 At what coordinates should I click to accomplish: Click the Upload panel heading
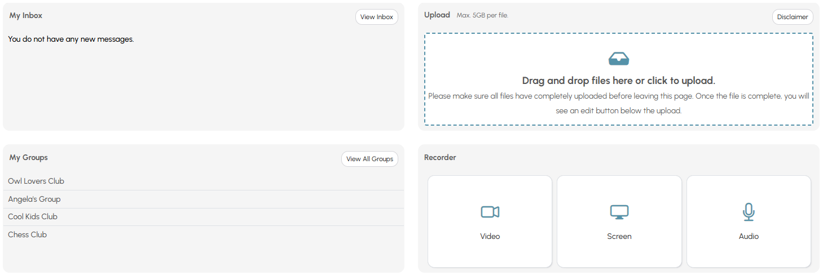point(437,15)
